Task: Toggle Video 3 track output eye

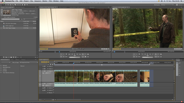Action: pyautogui.click(x=43, y=66)
